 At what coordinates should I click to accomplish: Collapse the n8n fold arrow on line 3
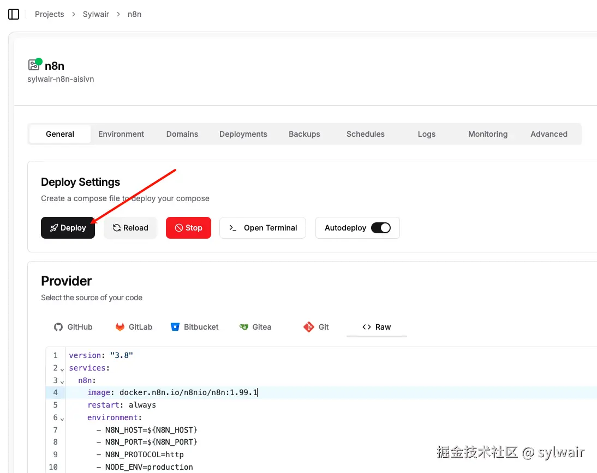pos(62,382)
